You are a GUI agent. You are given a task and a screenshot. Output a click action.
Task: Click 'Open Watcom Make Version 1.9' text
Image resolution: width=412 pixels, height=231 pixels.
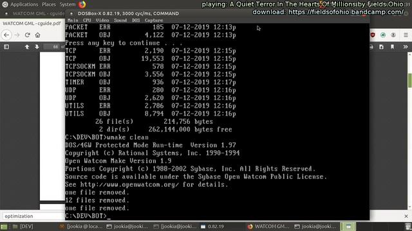pyautogui.click(x=118, y=161)
